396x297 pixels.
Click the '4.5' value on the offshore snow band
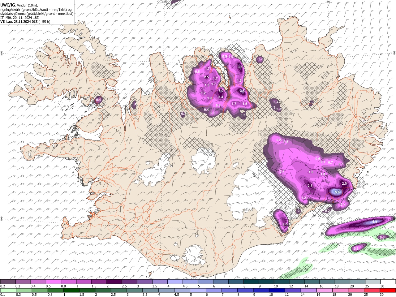[375, 222]
